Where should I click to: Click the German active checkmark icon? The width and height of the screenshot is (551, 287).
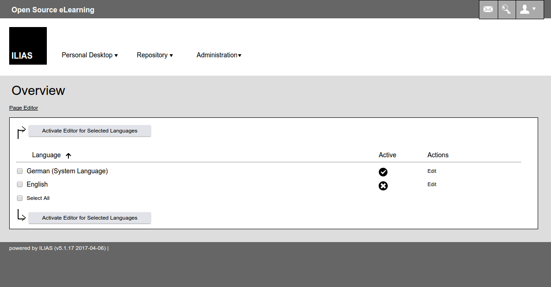pos(383,172)
